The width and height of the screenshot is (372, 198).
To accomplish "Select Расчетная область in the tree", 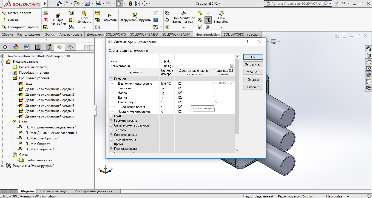I will pos(33,67).
